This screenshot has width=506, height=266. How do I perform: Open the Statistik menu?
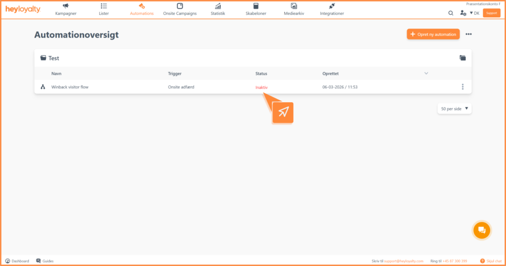coord(218,9)
